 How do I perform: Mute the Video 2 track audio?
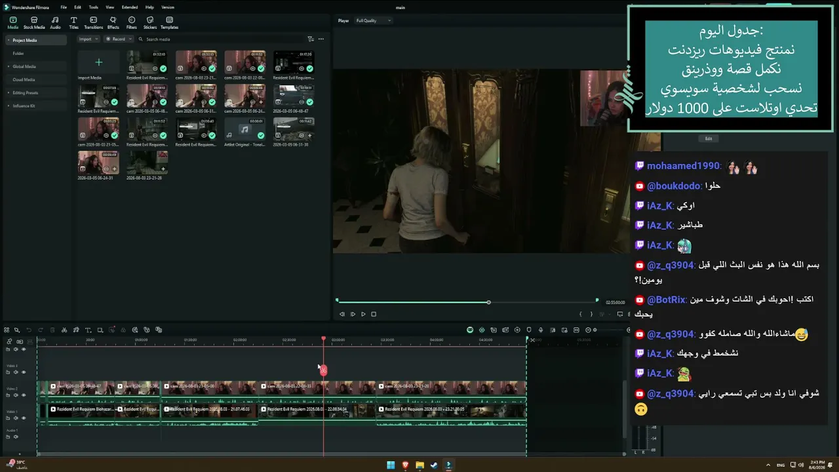coord(16,395)
